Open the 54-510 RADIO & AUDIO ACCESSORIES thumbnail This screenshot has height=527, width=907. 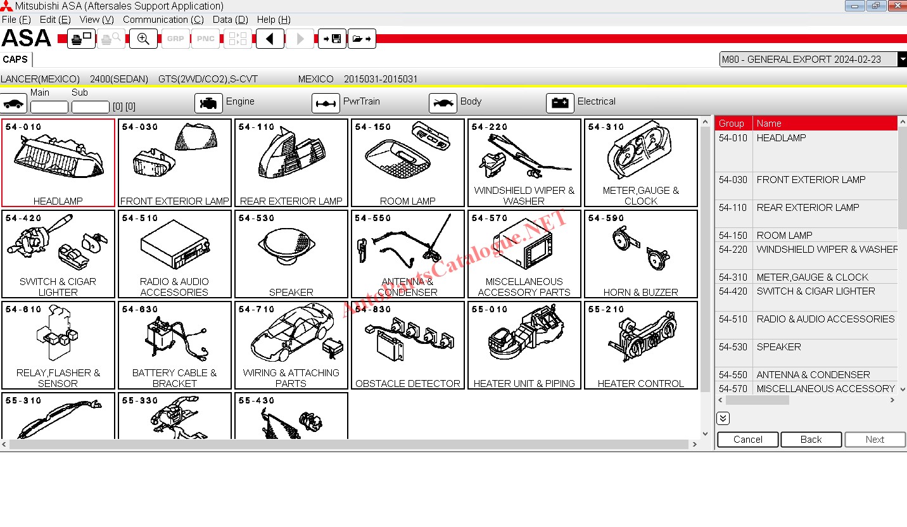[175, 254]
